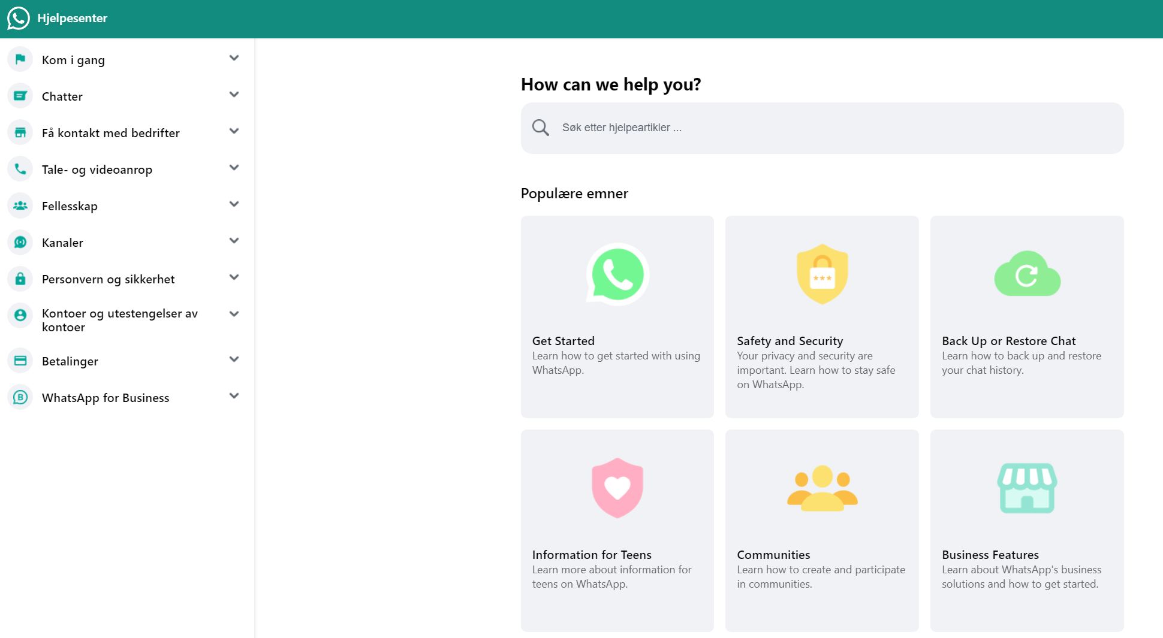Open the Hjelpesenter home link

click(x=72, y=19)
